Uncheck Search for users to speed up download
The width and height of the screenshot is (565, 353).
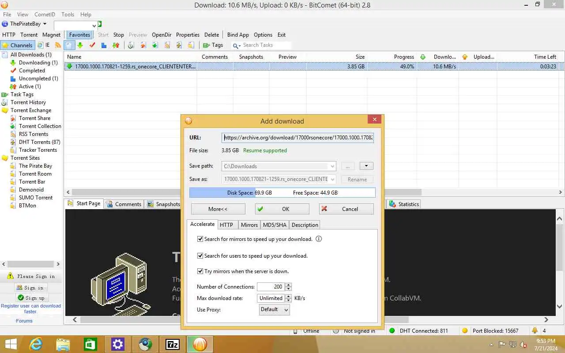click(200, 255)
